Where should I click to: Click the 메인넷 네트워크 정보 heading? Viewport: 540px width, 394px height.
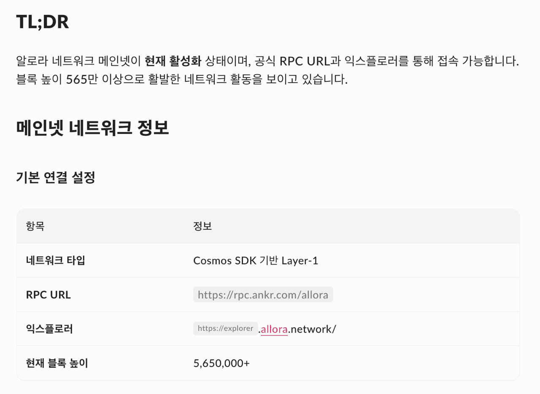(x=92, y=128)
